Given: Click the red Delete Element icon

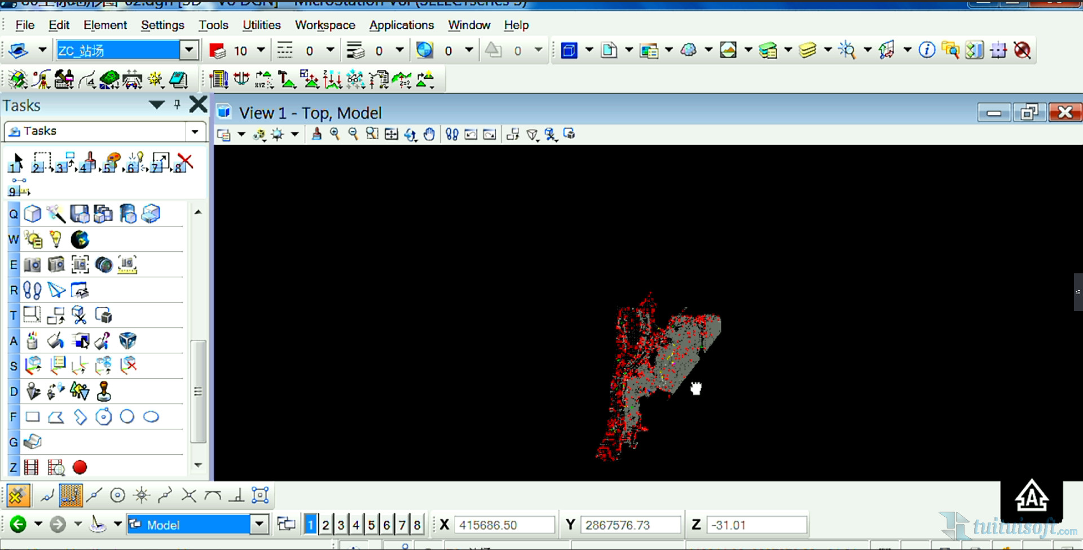Looking at the screenshot, I should pos(184,162).
